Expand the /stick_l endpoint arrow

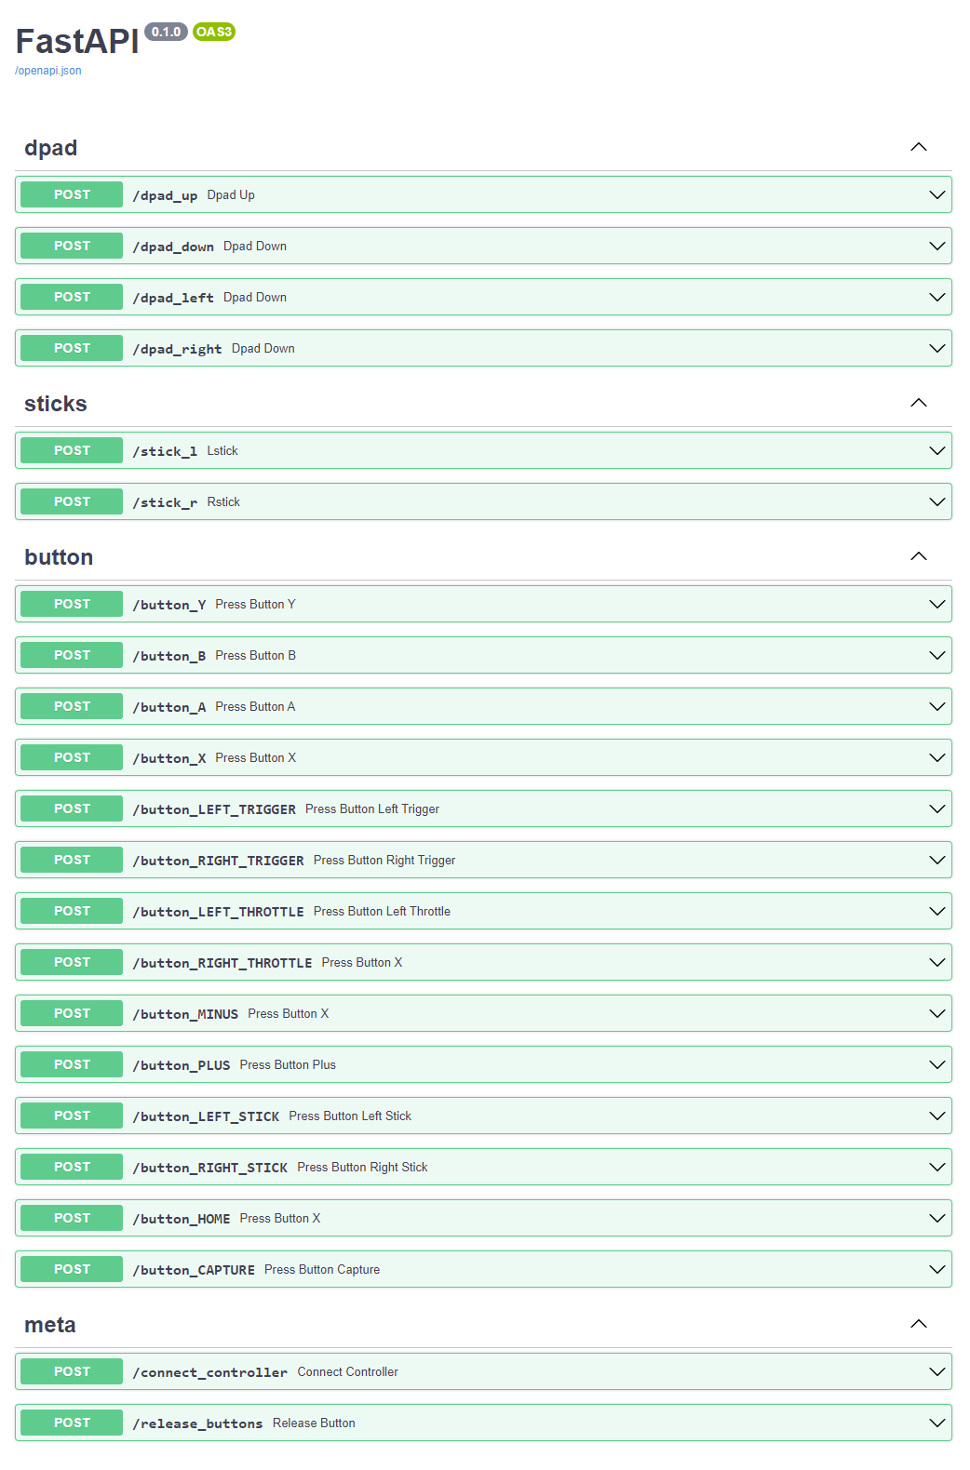pyautogui.click(x=936, y=450)
